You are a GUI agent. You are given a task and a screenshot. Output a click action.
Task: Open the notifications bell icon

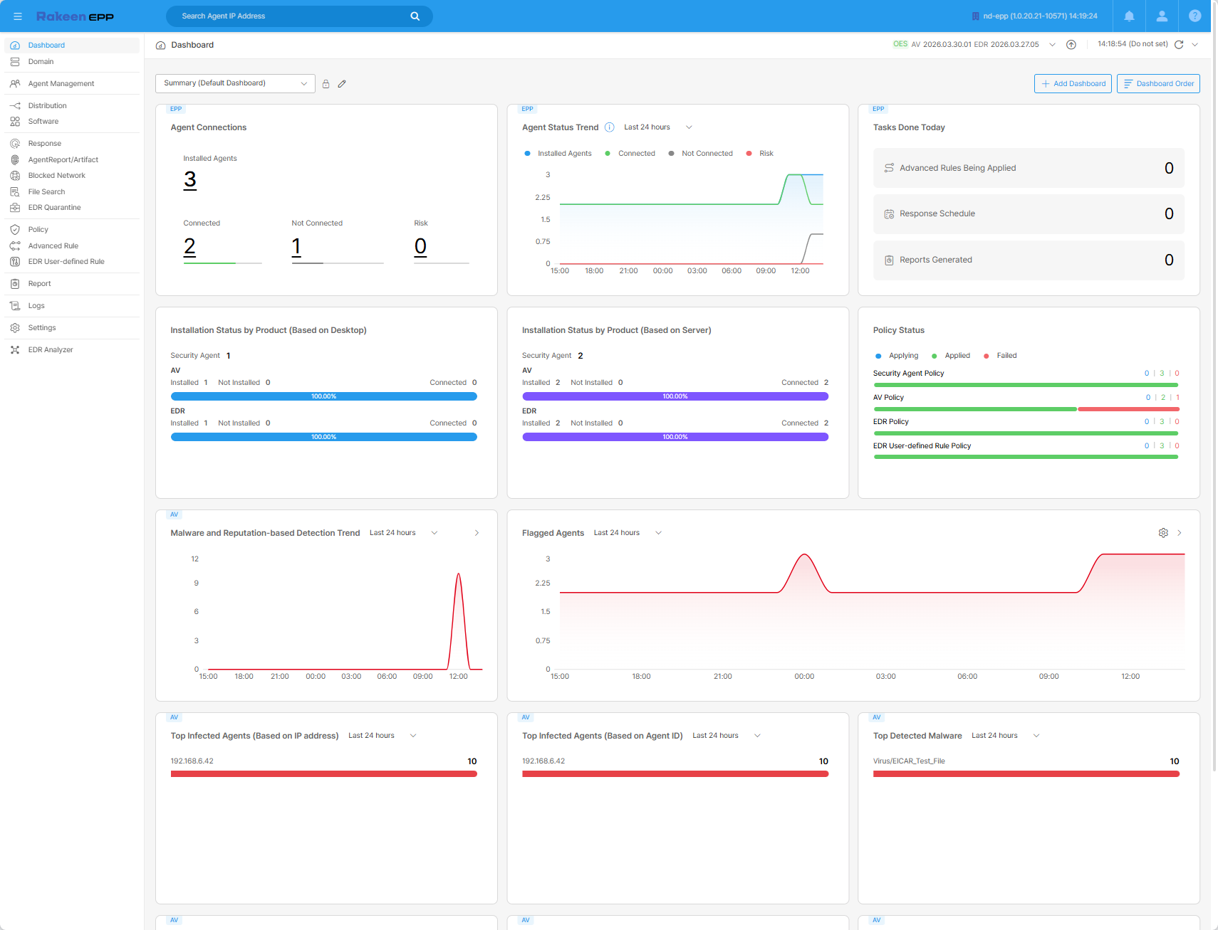point(1129,16)
